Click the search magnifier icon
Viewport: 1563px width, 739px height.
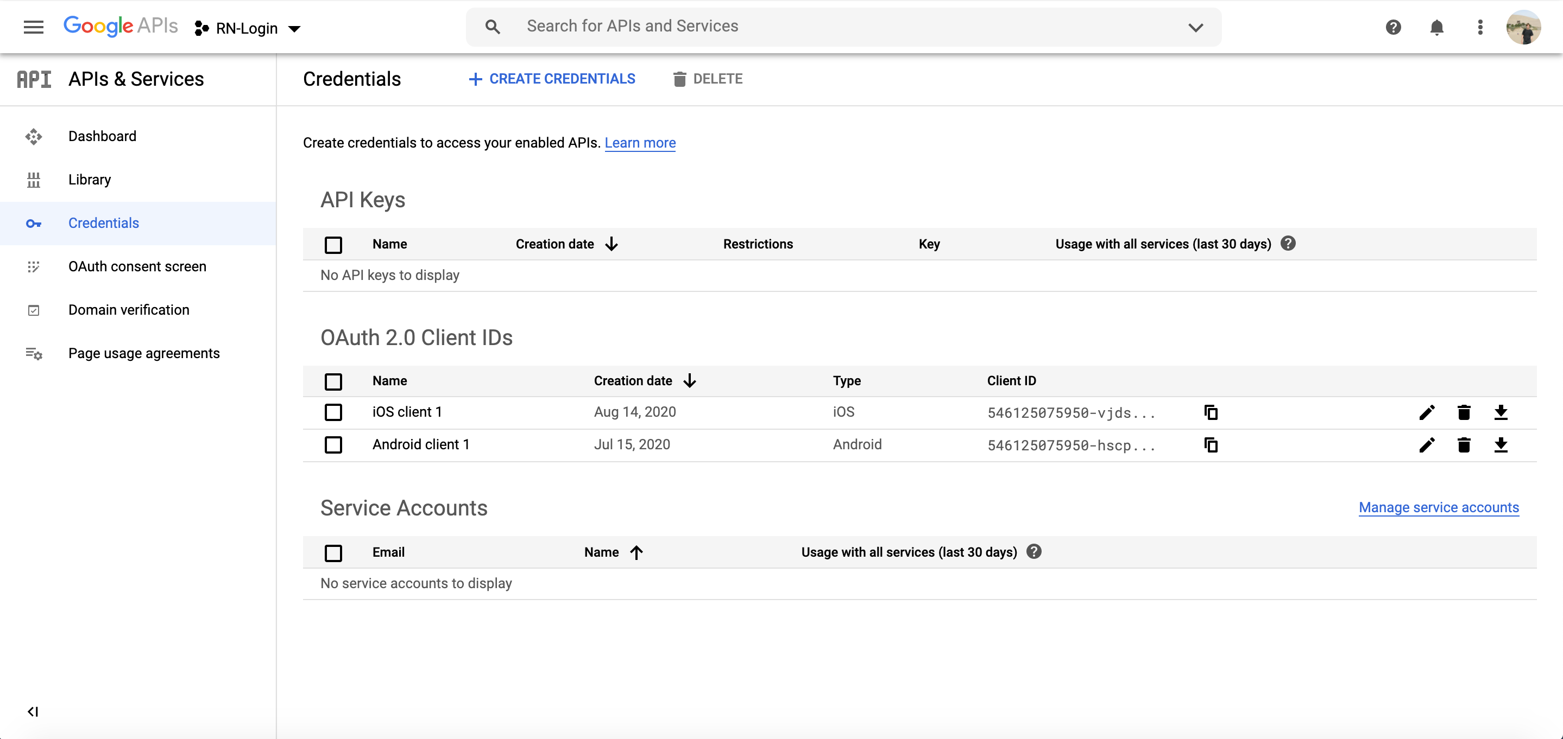tap(493, 27)
